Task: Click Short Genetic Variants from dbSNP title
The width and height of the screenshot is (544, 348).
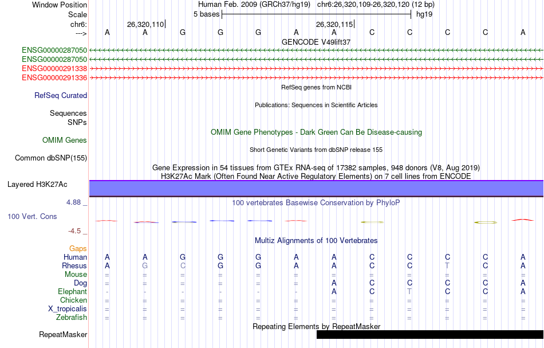Action: coord(316,150)
